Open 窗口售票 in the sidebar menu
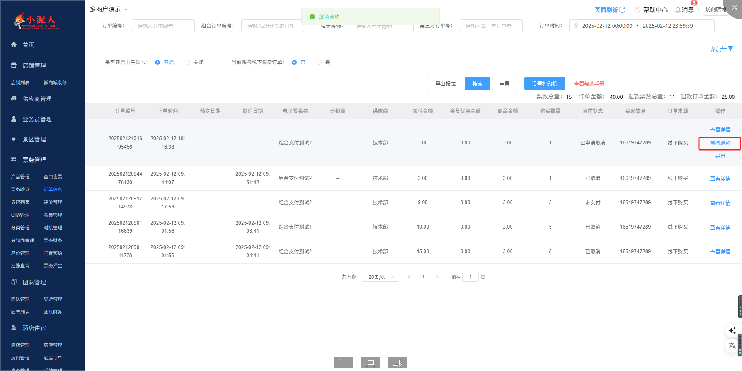This screenshot has width=742, height=371. point(53,177)
